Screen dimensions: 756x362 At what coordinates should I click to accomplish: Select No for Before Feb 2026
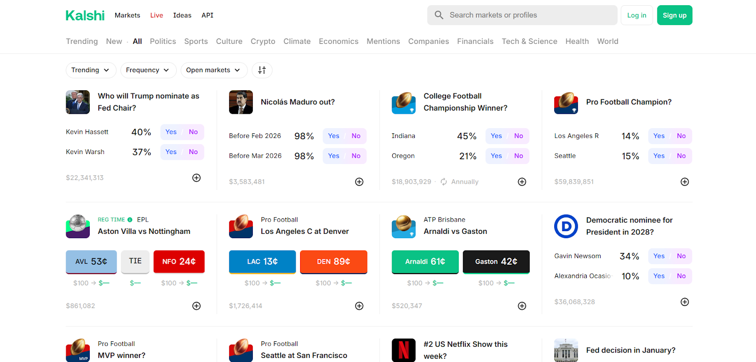[356, 136]
